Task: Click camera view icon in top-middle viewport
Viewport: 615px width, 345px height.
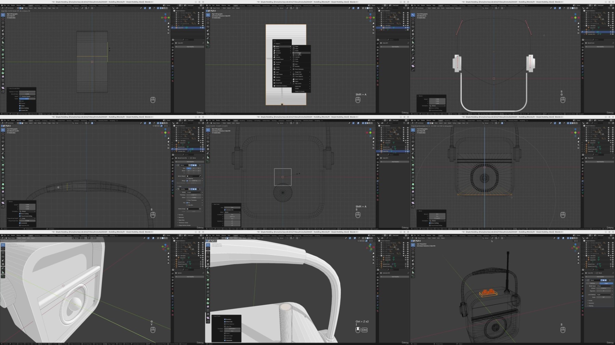Action: click(373, 30)
